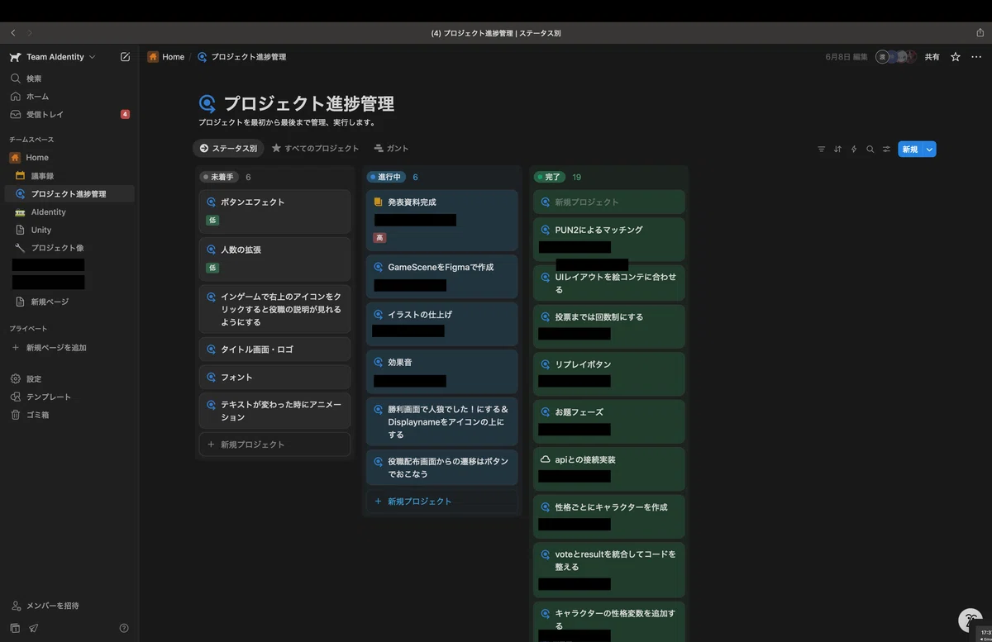
Task: Open the フォント card
Action: (x=275, y=377)
